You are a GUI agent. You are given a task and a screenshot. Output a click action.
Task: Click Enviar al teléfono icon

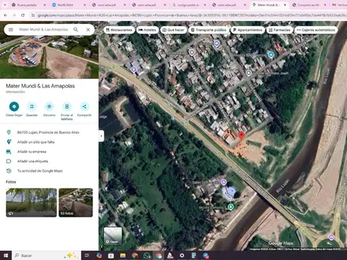tap(67, 106)
